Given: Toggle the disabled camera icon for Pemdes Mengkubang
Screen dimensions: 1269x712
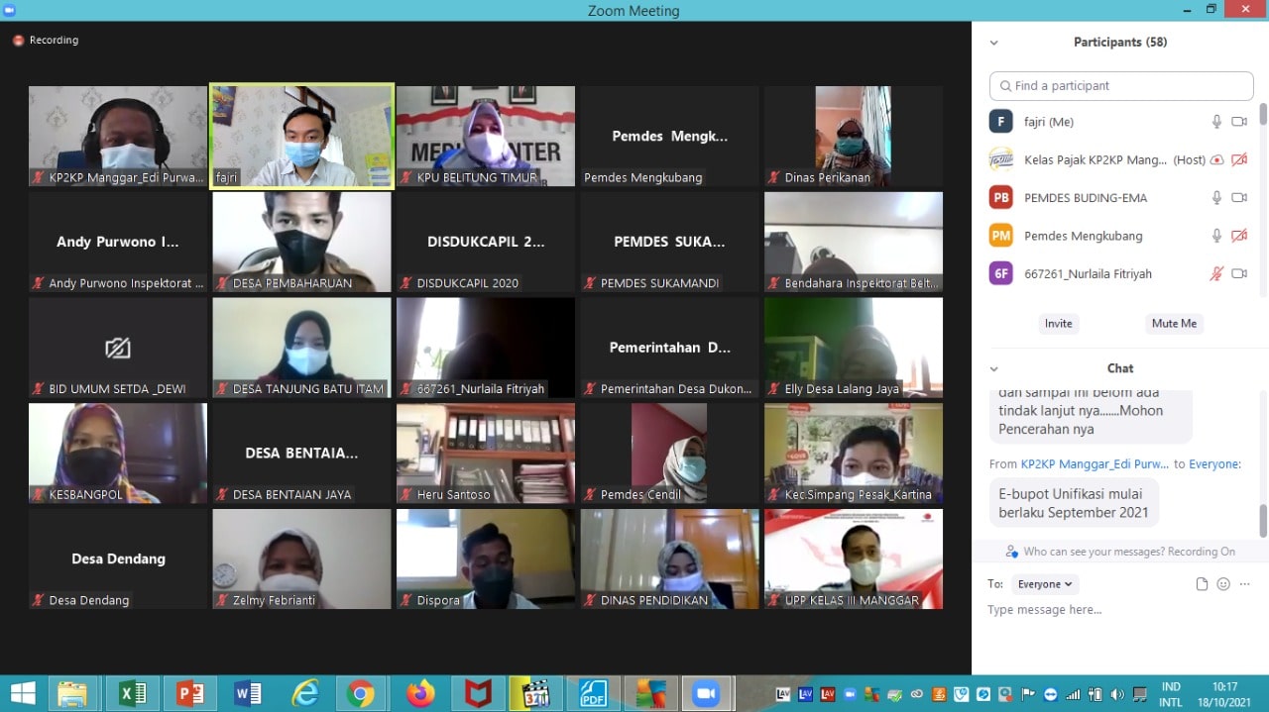Looking at the screenshot, I should click(x=1238, y=236).
